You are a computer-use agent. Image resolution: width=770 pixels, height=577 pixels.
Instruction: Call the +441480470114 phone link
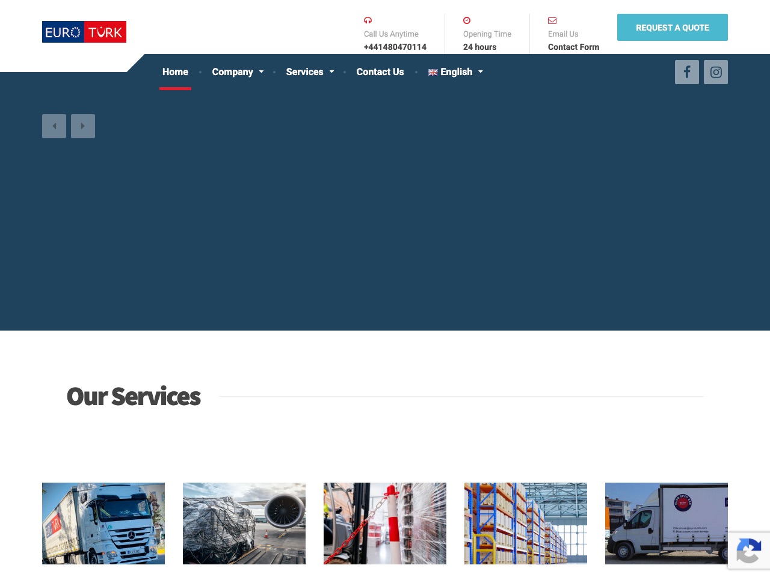click(395, 47)
